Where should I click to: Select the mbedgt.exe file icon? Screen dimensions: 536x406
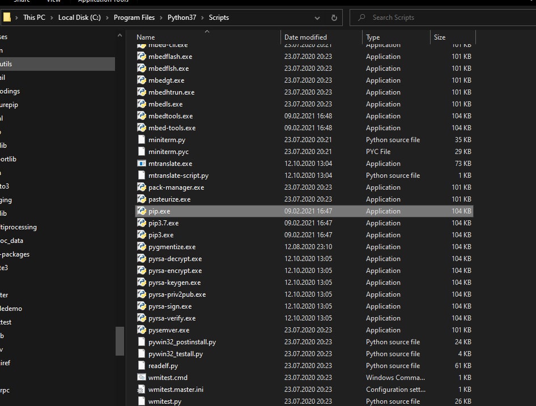coord(141,80)
